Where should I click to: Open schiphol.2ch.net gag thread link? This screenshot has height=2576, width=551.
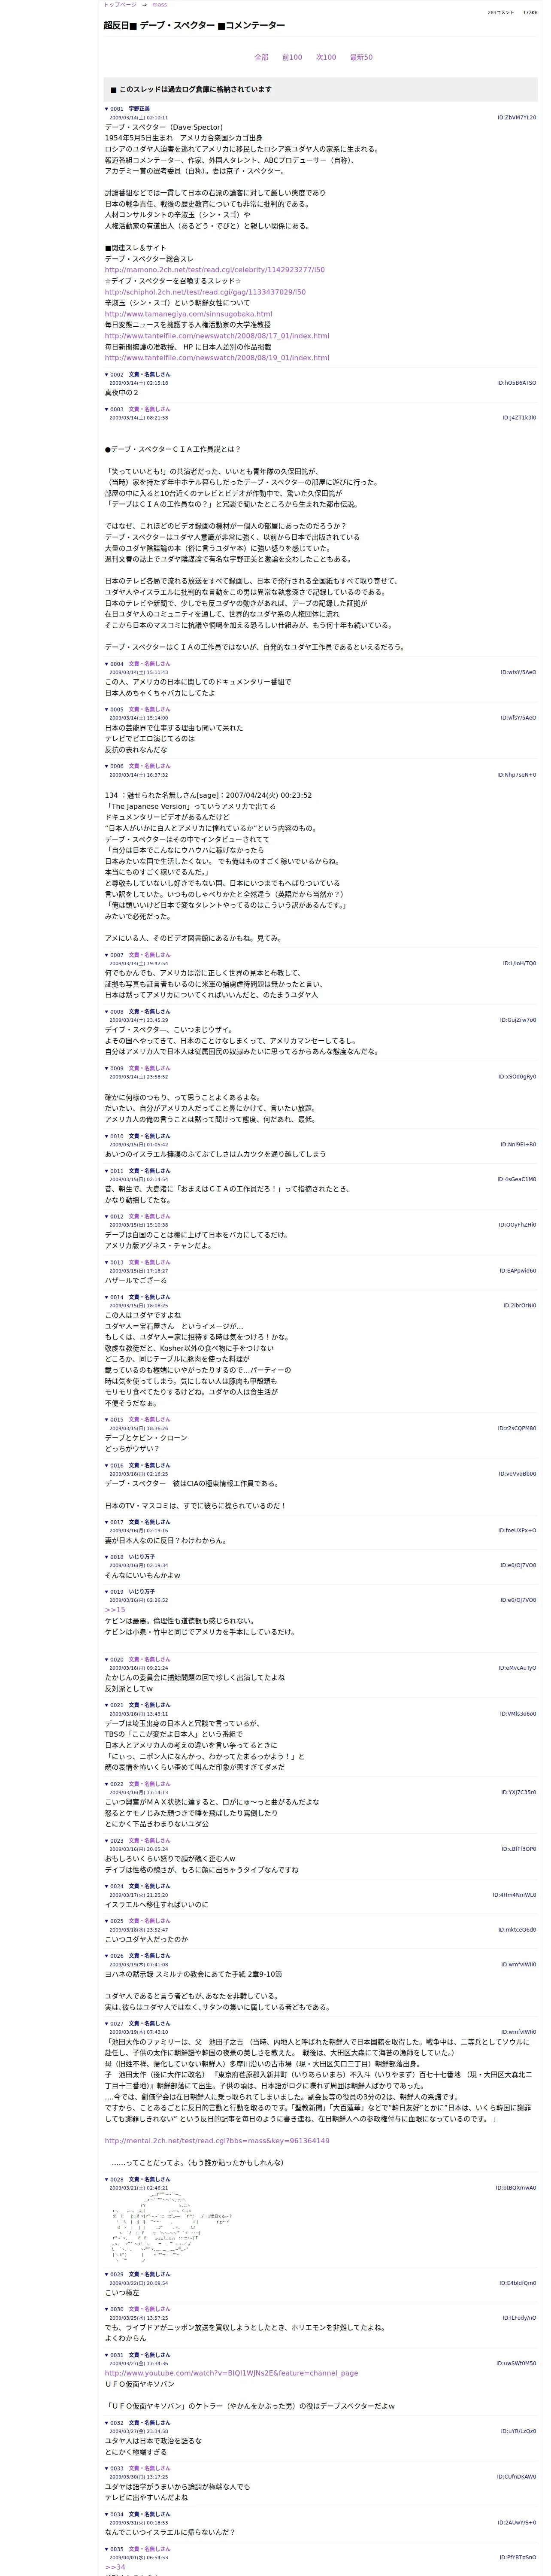pos(205,292)
